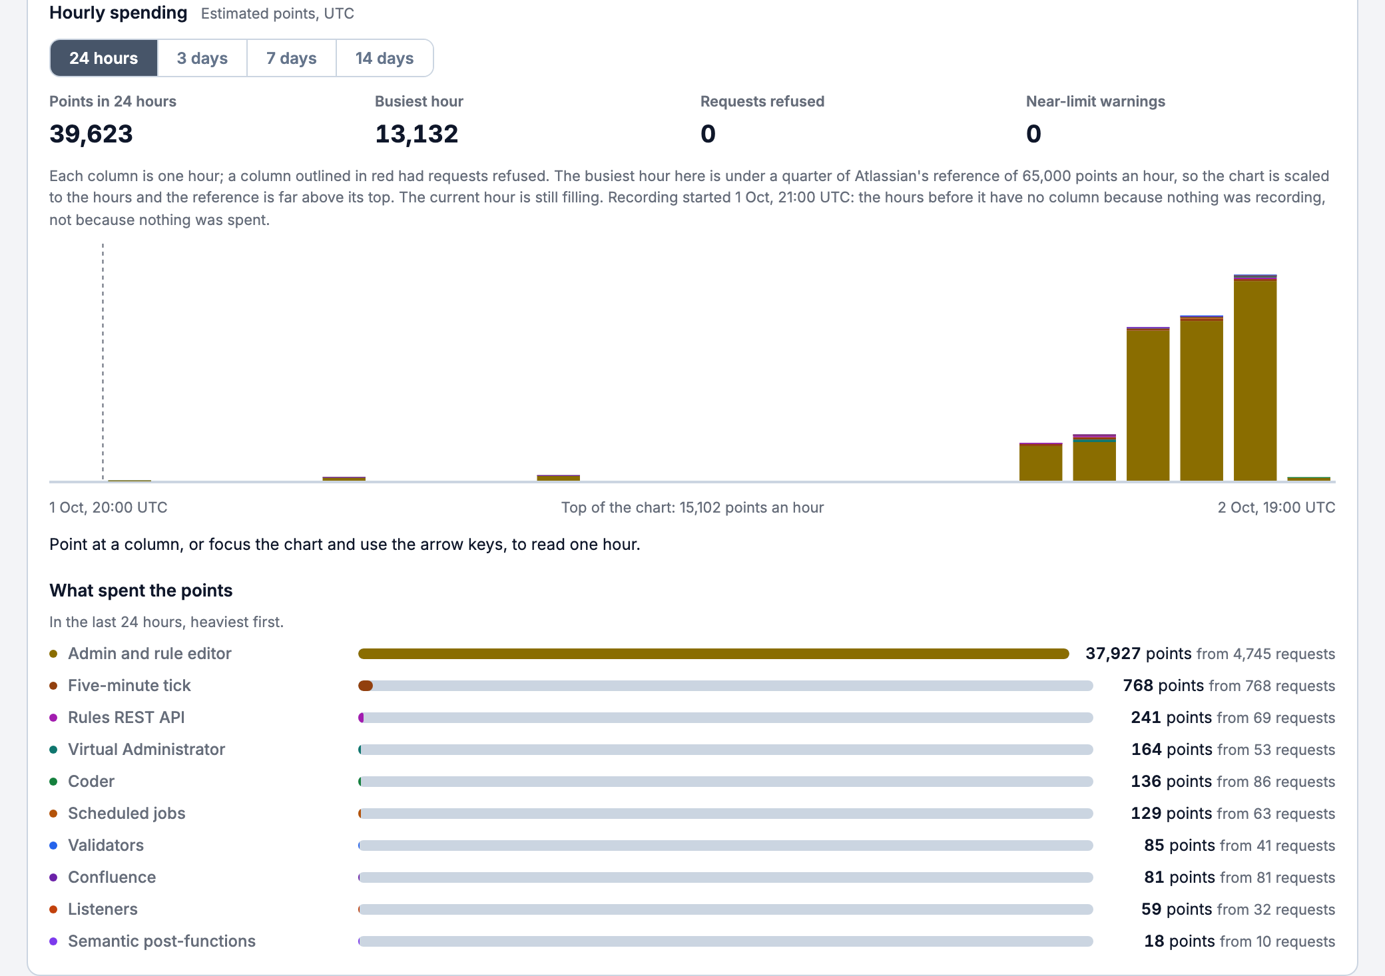This screenshot has height=976, width=1385.
Task: Switch to the 7 days range
Action: point(292,58)
